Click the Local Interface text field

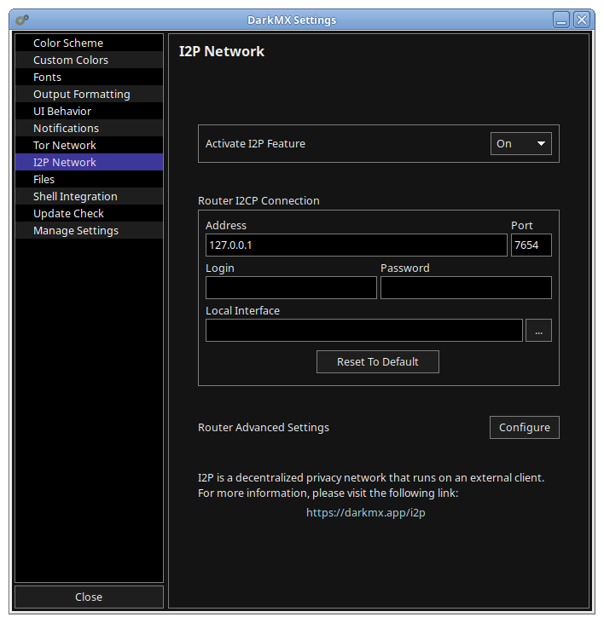point(363,330)
